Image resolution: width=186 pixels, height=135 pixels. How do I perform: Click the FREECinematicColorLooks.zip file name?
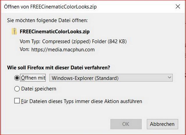tap(54, 31)
